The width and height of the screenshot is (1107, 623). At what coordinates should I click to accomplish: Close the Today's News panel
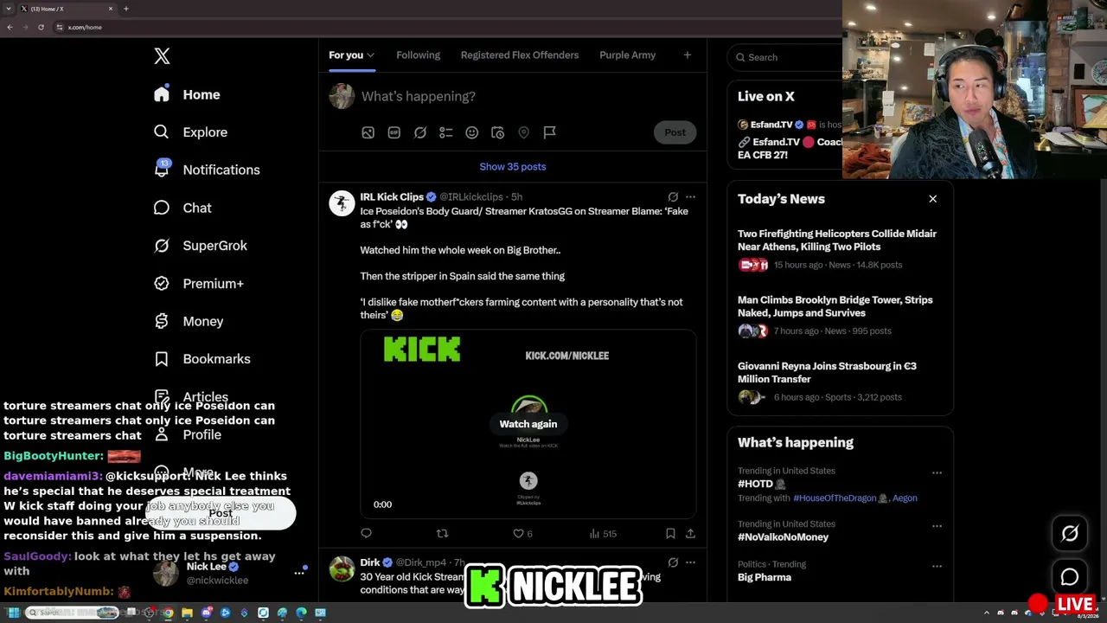click(x=932, y=199)
